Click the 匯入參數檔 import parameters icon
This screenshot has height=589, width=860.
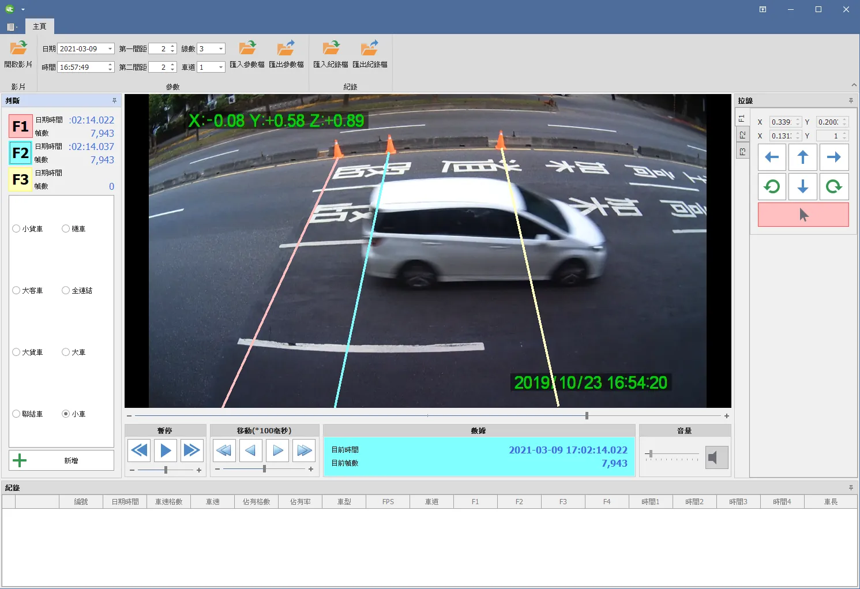click(x=247, y=48)
